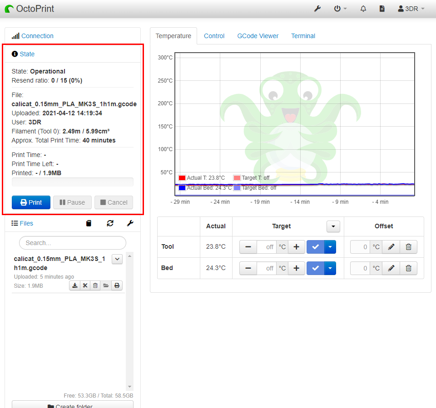Click the print progress bar

point(73,182)
